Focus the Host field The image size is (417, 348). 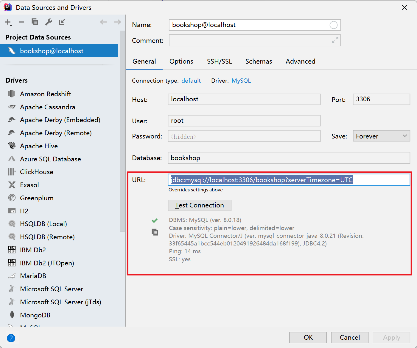coord(244,99)
